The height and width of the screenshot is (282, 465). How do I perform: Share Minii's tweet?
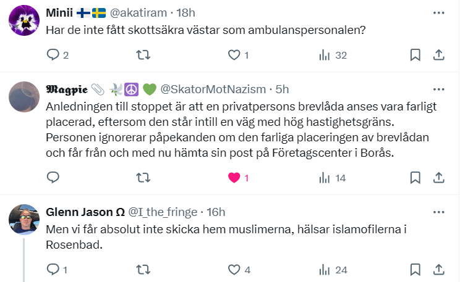(438, 55)
